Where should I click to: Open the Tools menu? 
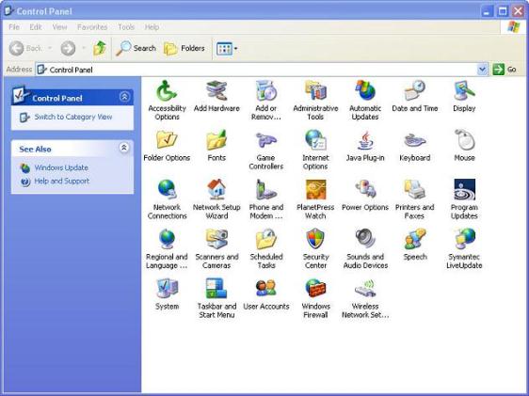coord(126,27)
